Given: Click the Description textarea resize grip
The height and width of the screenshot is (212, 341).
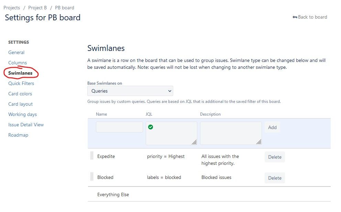Looking at the screenshot, I should [x=259, y=142].
